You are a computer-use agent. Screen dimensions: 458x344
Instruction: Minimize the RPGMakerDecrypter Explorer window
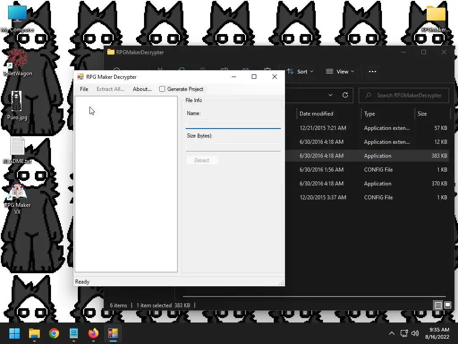coord(404,52)
